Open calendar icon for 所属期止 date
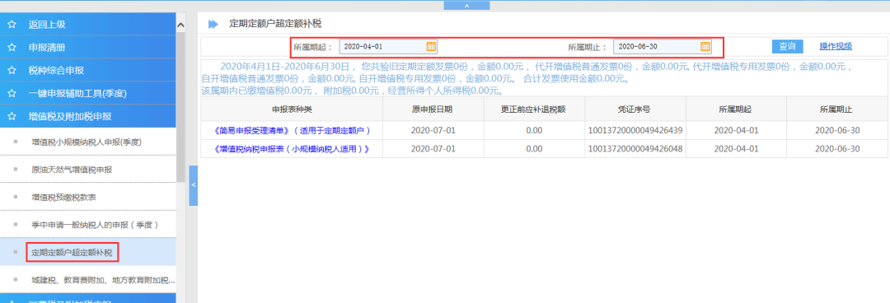Image resolution: width=890 pixels, height=303 pixels. [x=705, y=47]
